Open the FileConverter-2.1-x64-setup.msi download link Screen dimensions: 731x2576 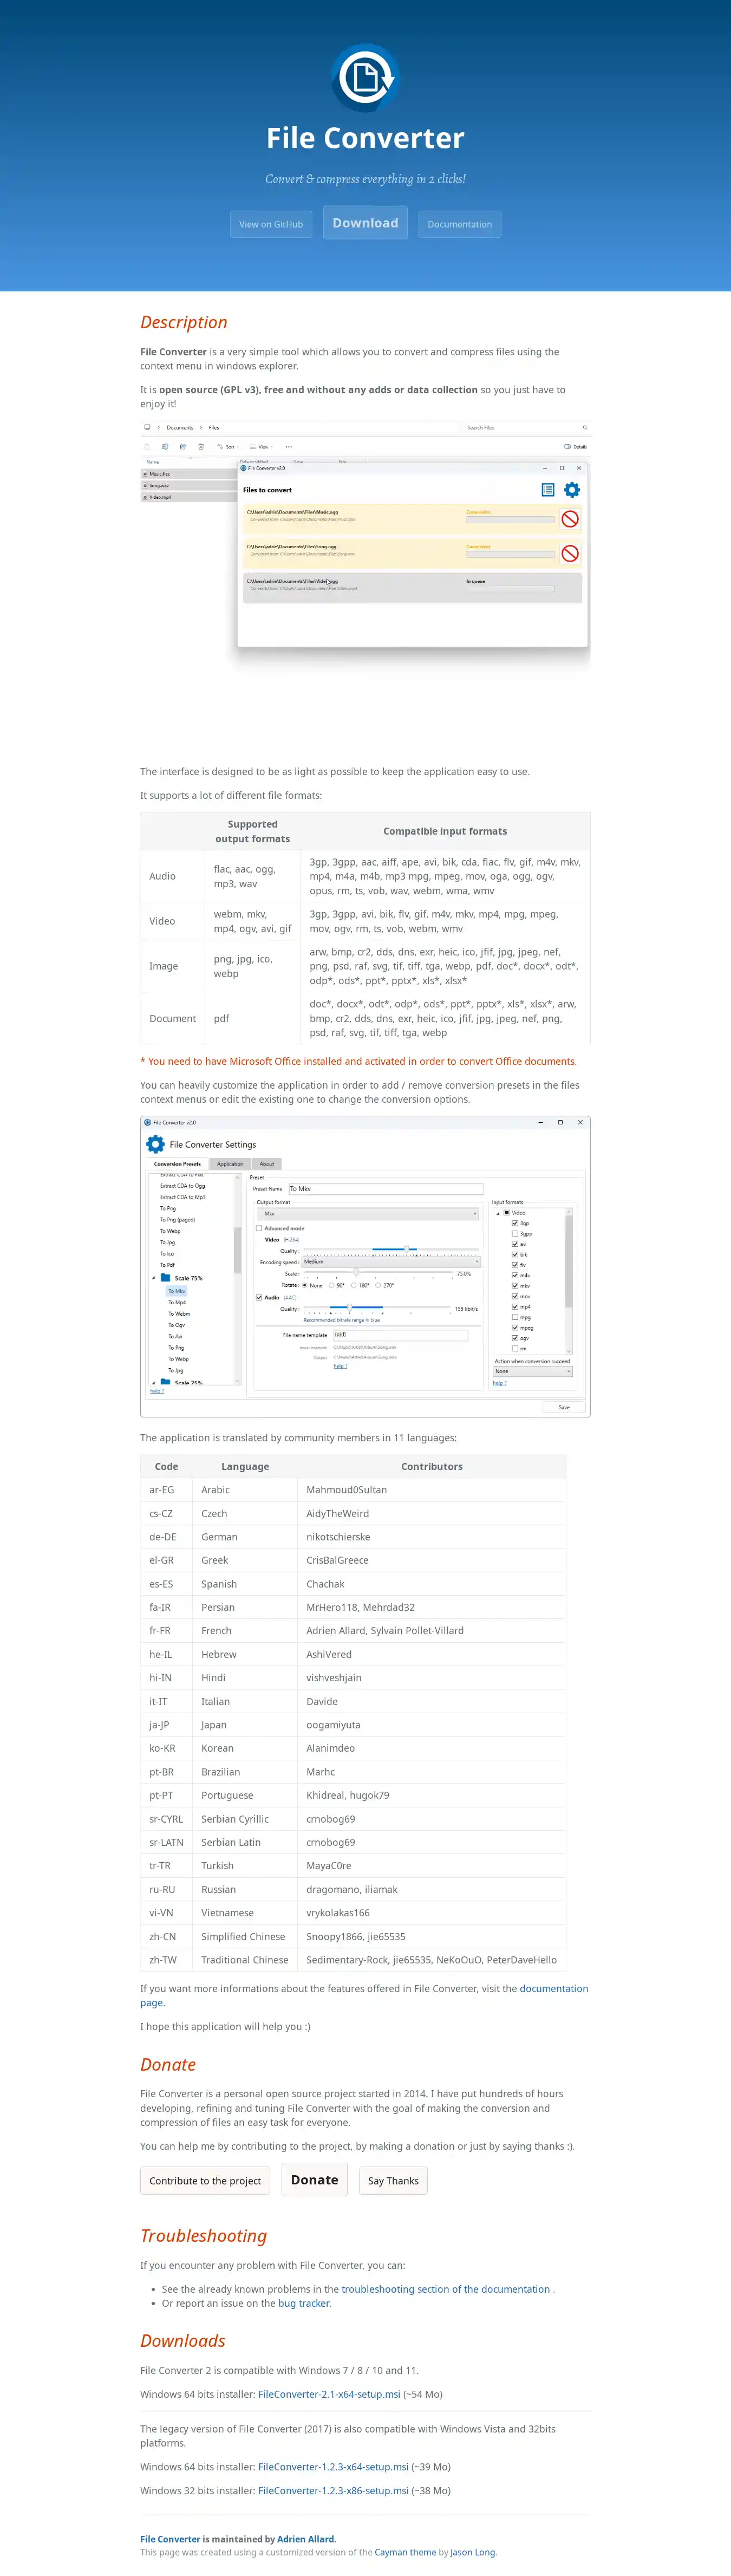[x=328, y=2394]
